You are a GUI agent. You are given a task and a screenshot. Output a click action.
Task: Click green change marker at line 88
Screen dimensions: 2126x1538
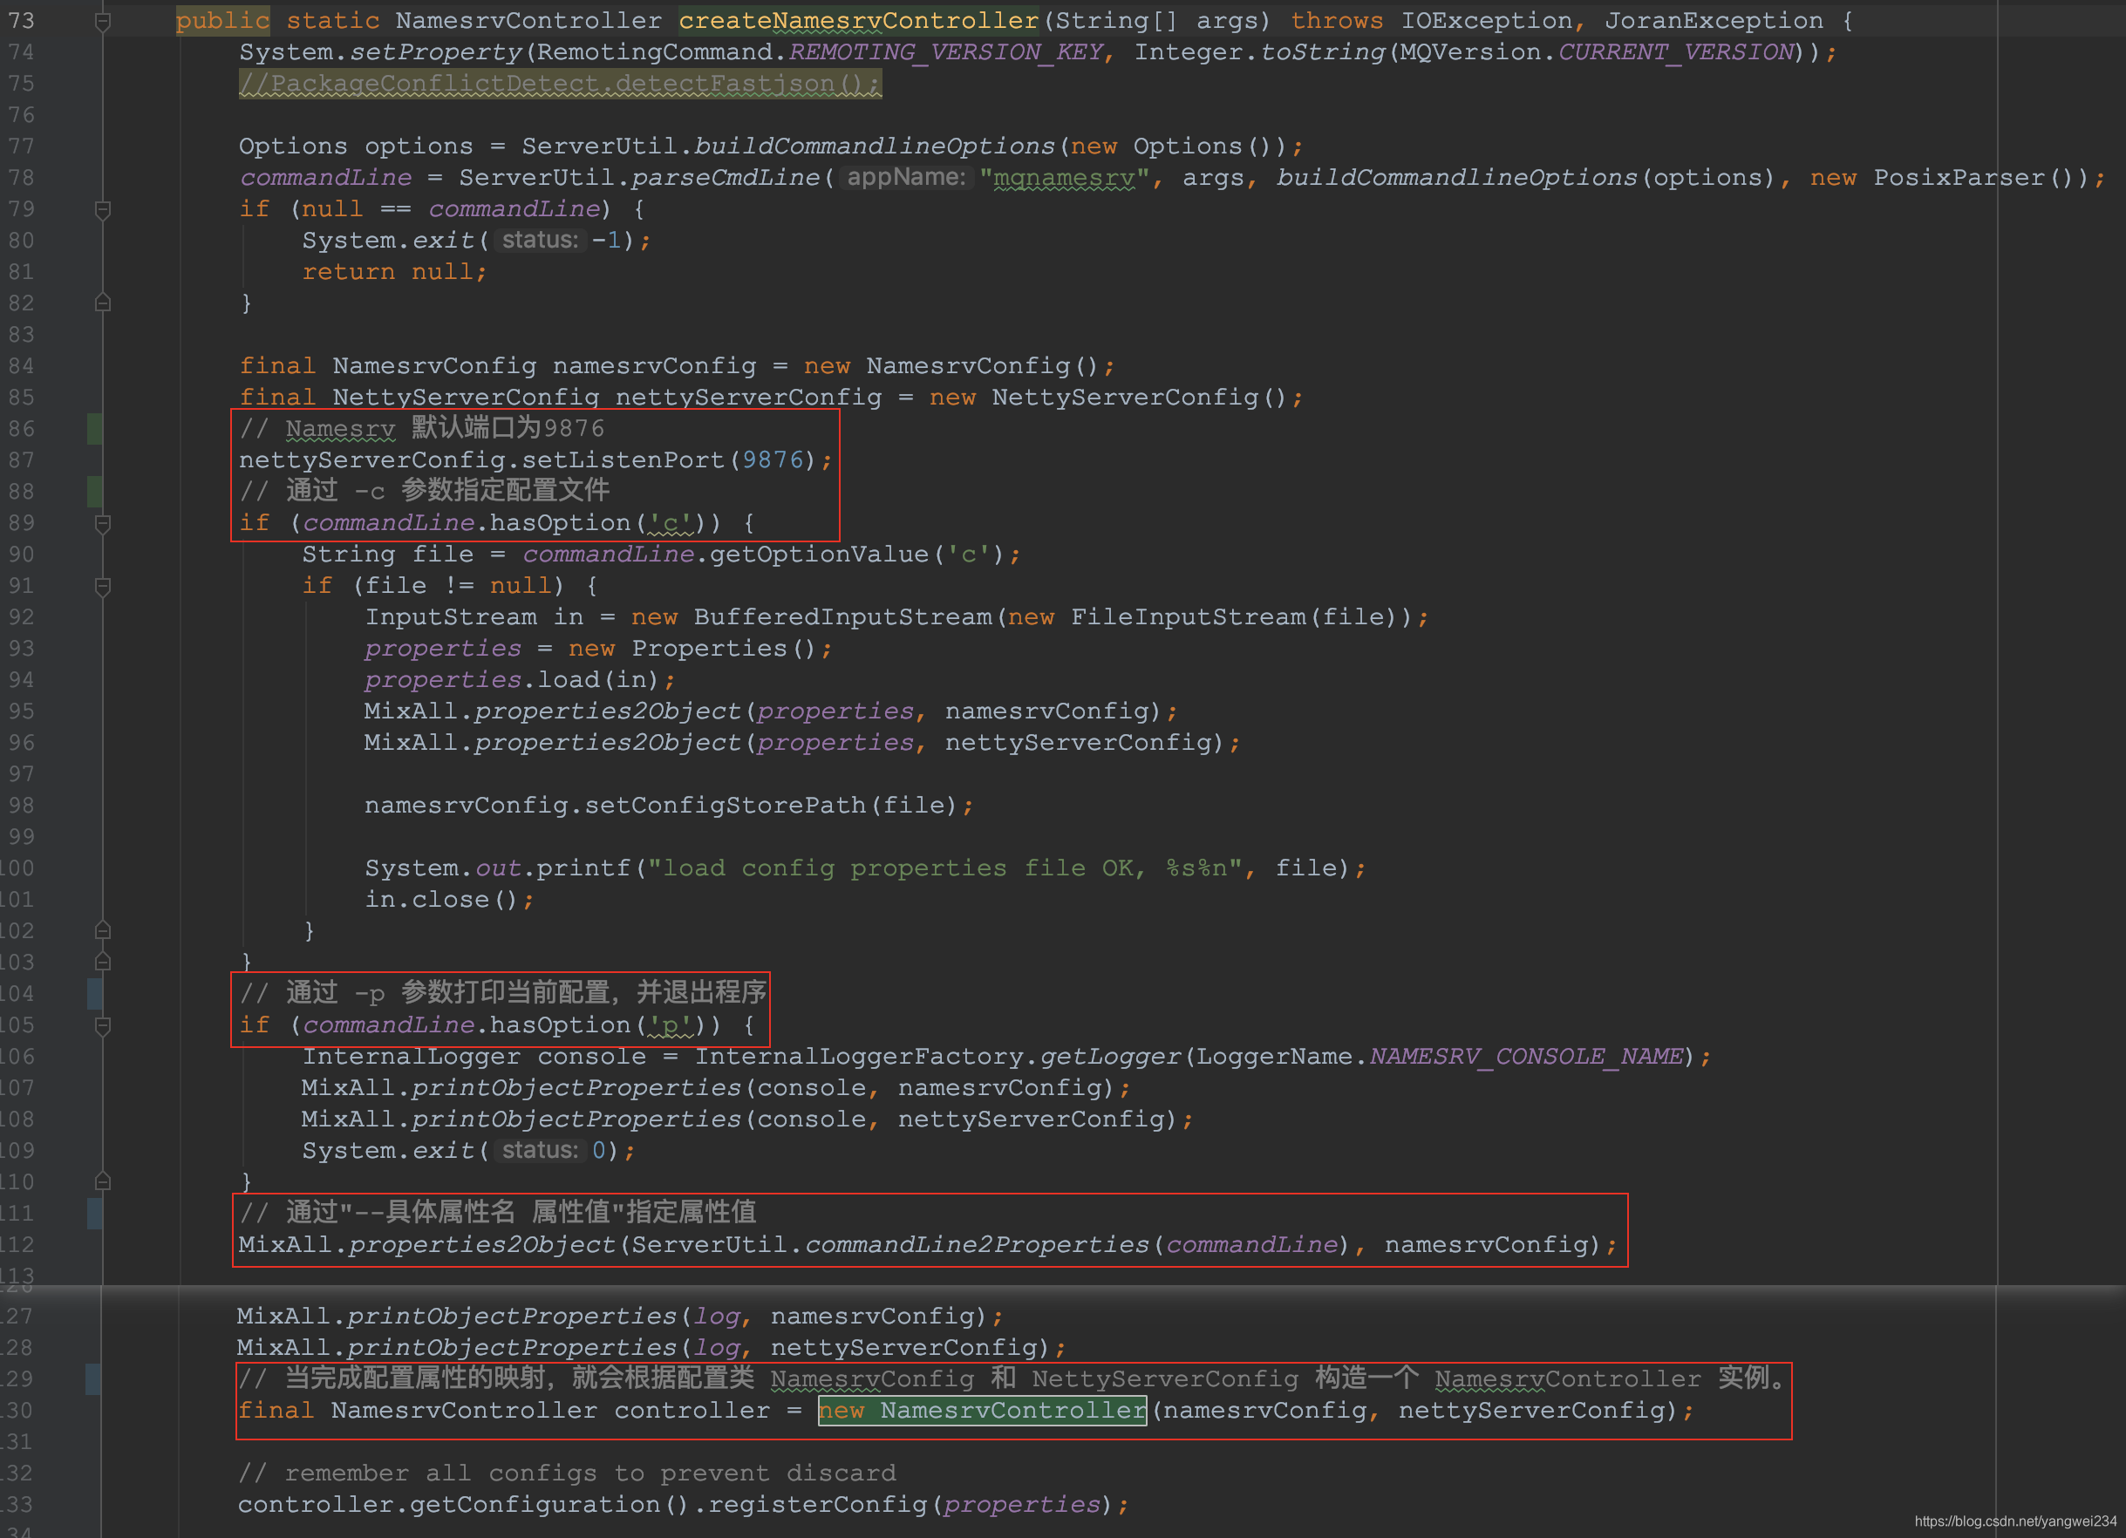click(x=95, y=491)
